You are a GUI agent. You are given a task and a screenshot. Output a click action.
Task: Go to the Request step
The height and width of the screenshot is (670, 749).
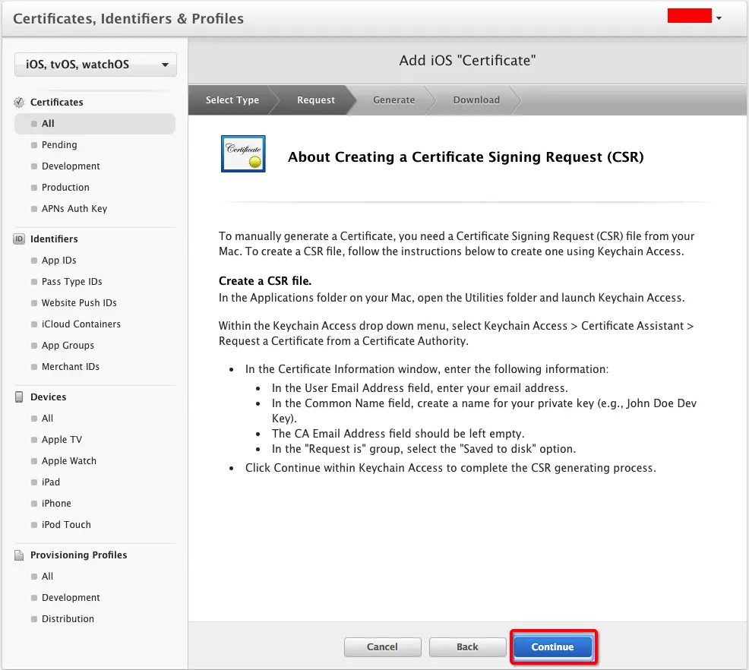316,100
